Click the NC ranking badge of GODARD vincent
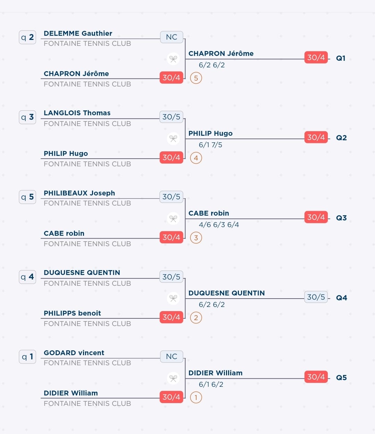This screenshot has height=434, width=375. (x=172, y=356)
